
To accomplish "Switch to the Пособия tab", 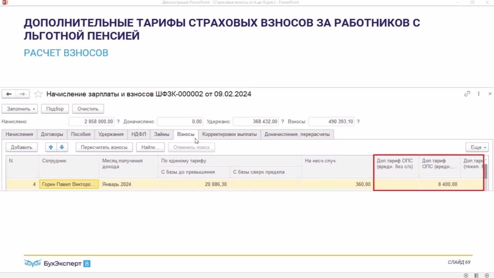I will 81,134.
